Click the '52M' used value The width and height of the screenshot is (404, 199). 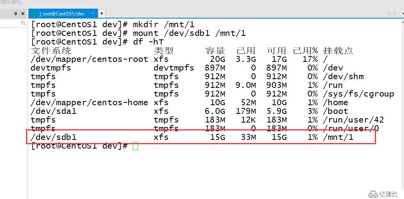(249, 102)
